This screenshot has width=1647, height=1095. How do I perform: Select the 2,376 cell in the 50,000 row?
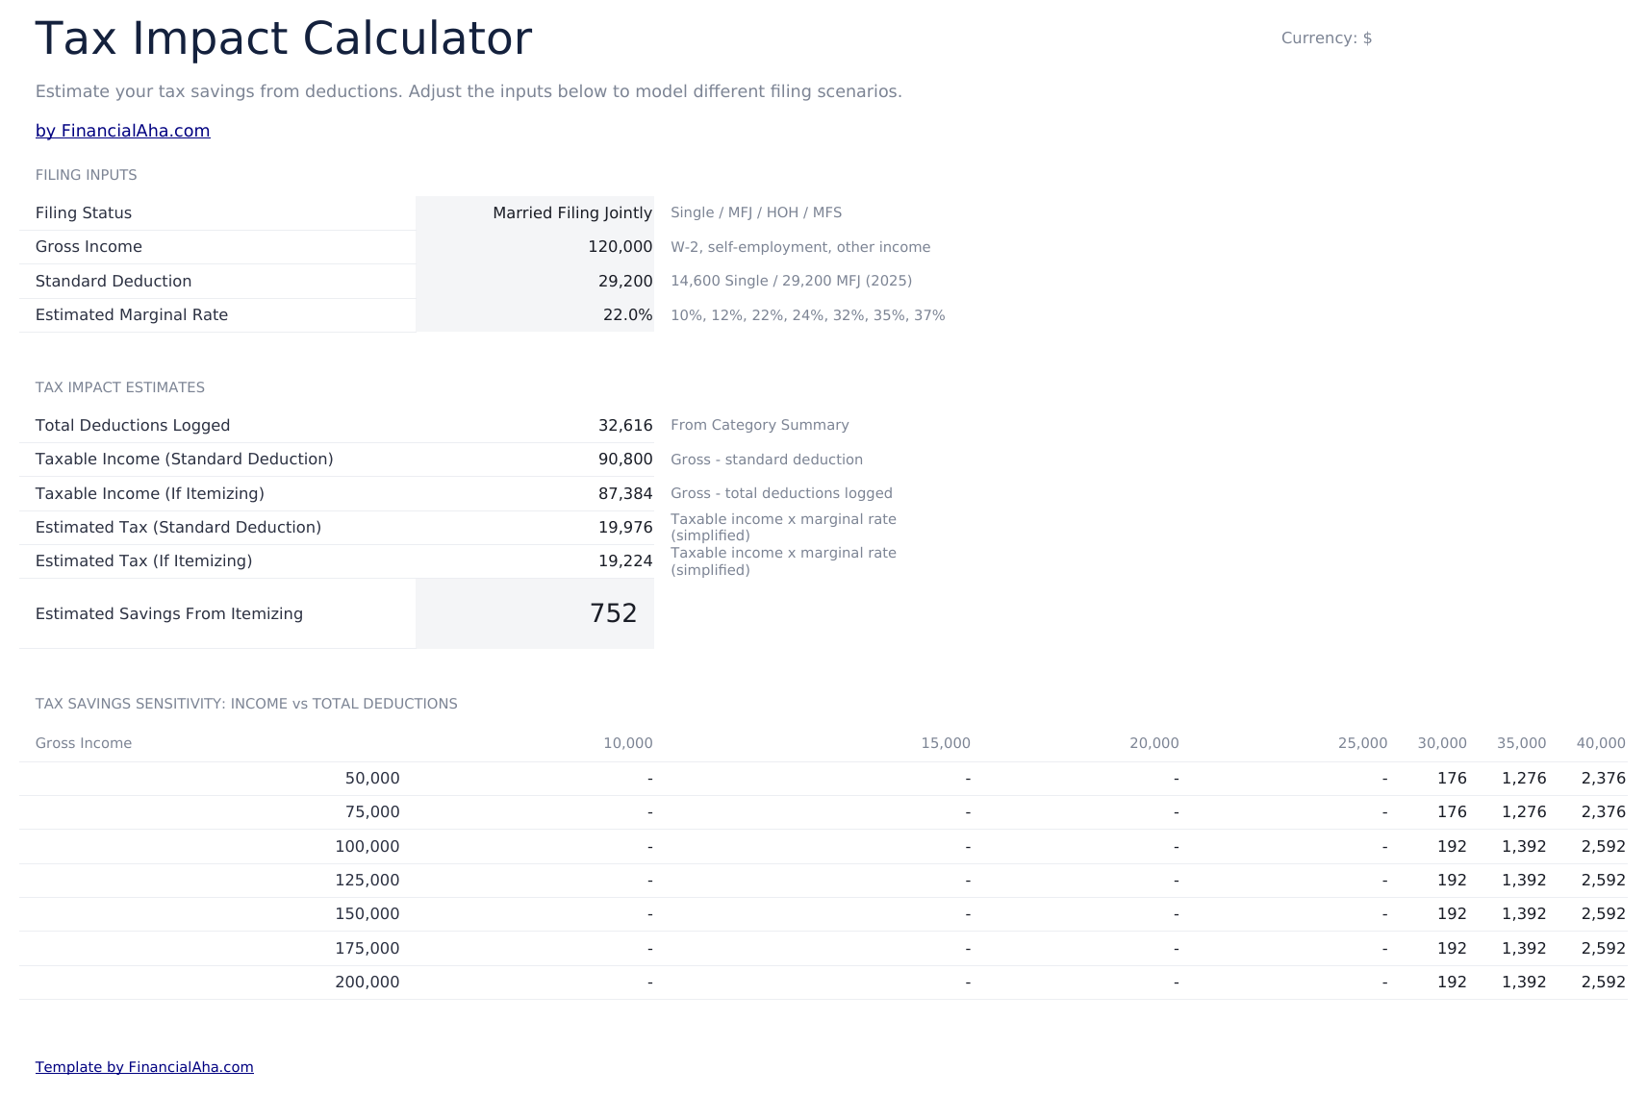(x=1604, y=779)
